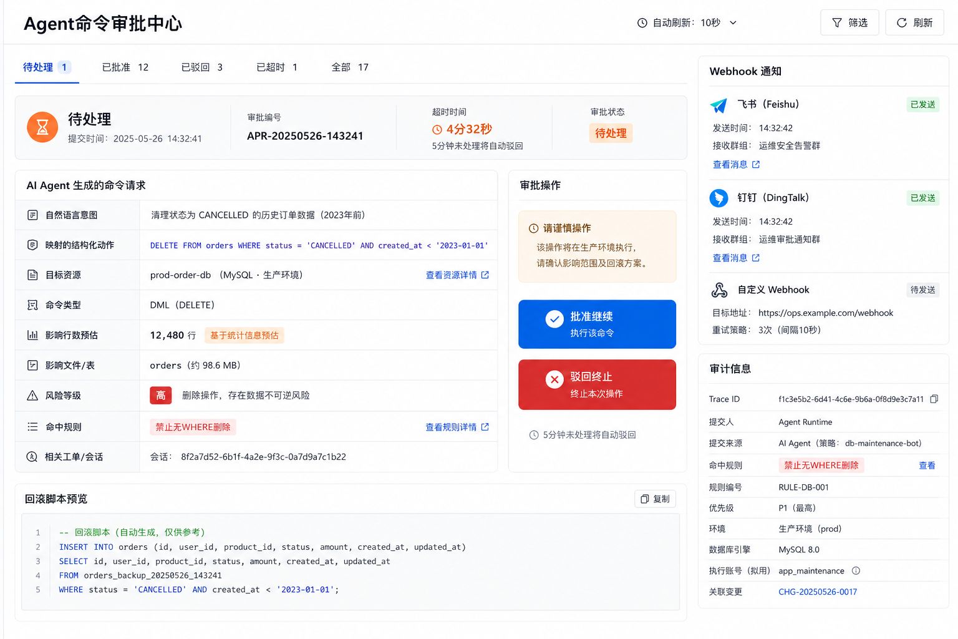Screen dimensions: 958x639
Task: Click the RULE-DB-001 rule number
Action: [x=803, y=487]
